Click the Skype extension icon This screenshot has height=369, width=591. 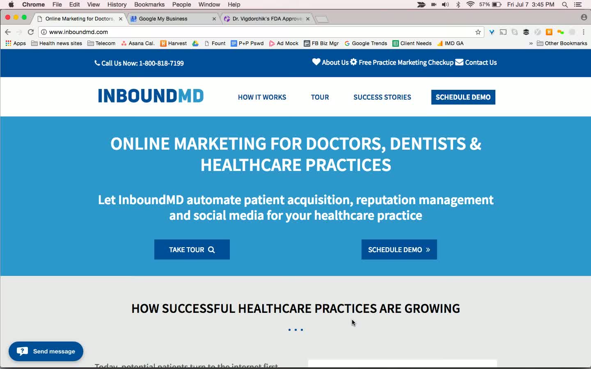(515, 32)
